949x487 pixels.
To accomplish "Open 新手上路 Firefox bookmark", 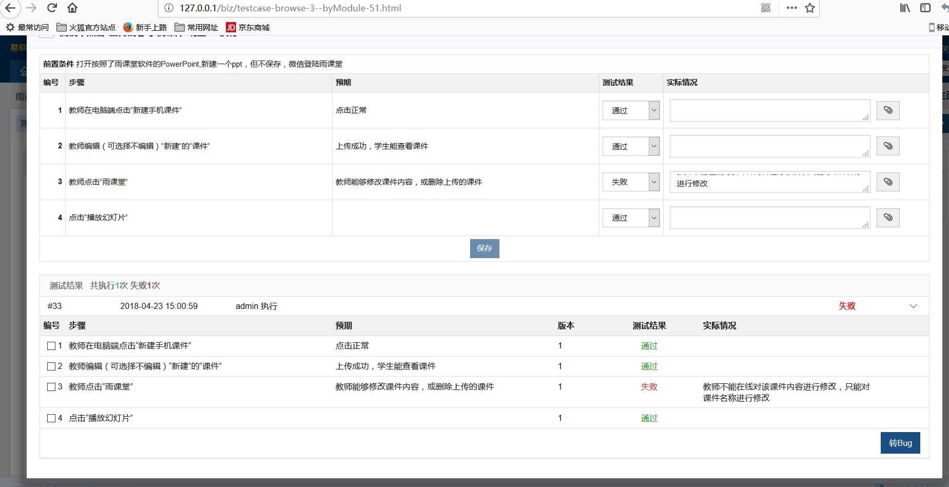I will [x=145, y=27].
